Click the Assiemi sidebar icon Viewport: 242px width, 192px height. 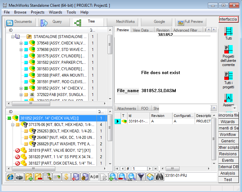tap(228, 98)
